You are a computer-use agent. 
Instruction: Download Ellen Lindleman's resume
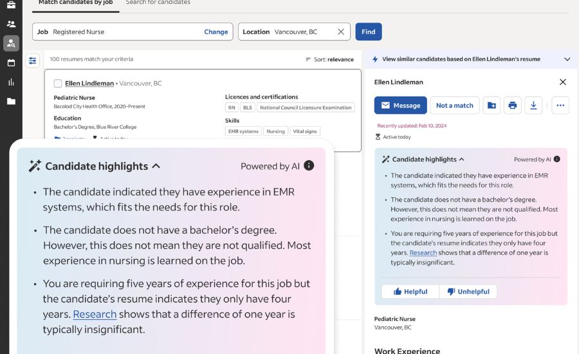tap(533, 106)
